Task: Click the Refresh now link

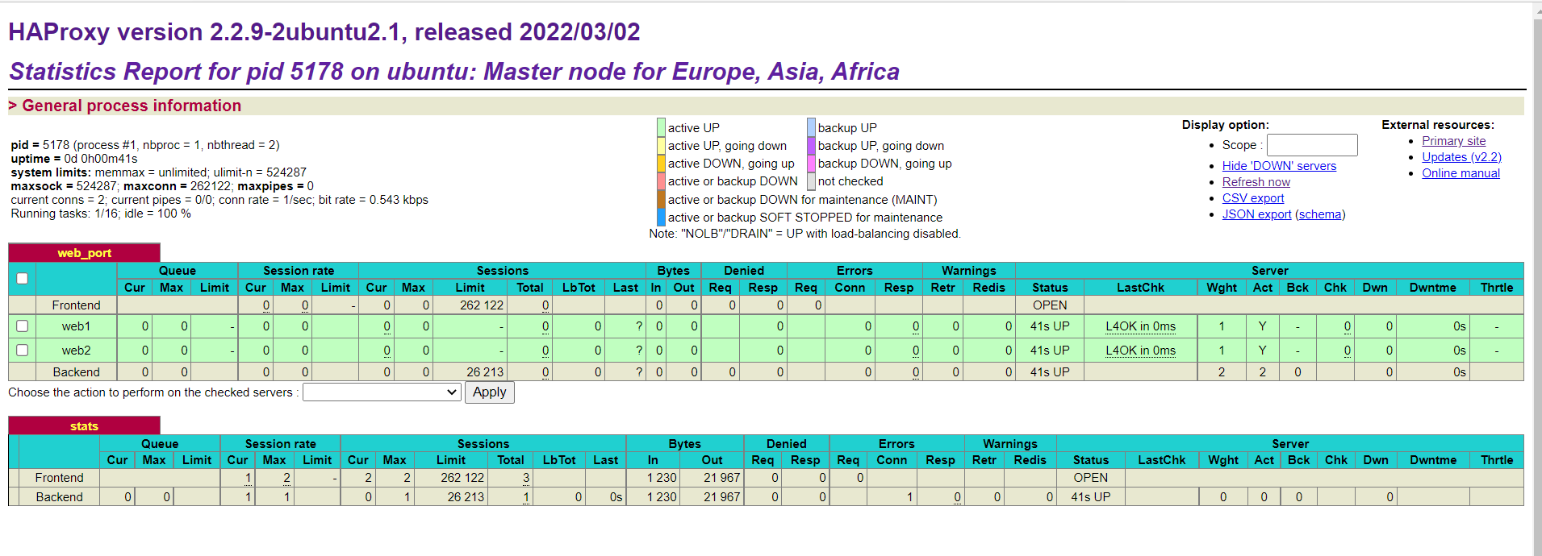Action: pos(1256,182)
